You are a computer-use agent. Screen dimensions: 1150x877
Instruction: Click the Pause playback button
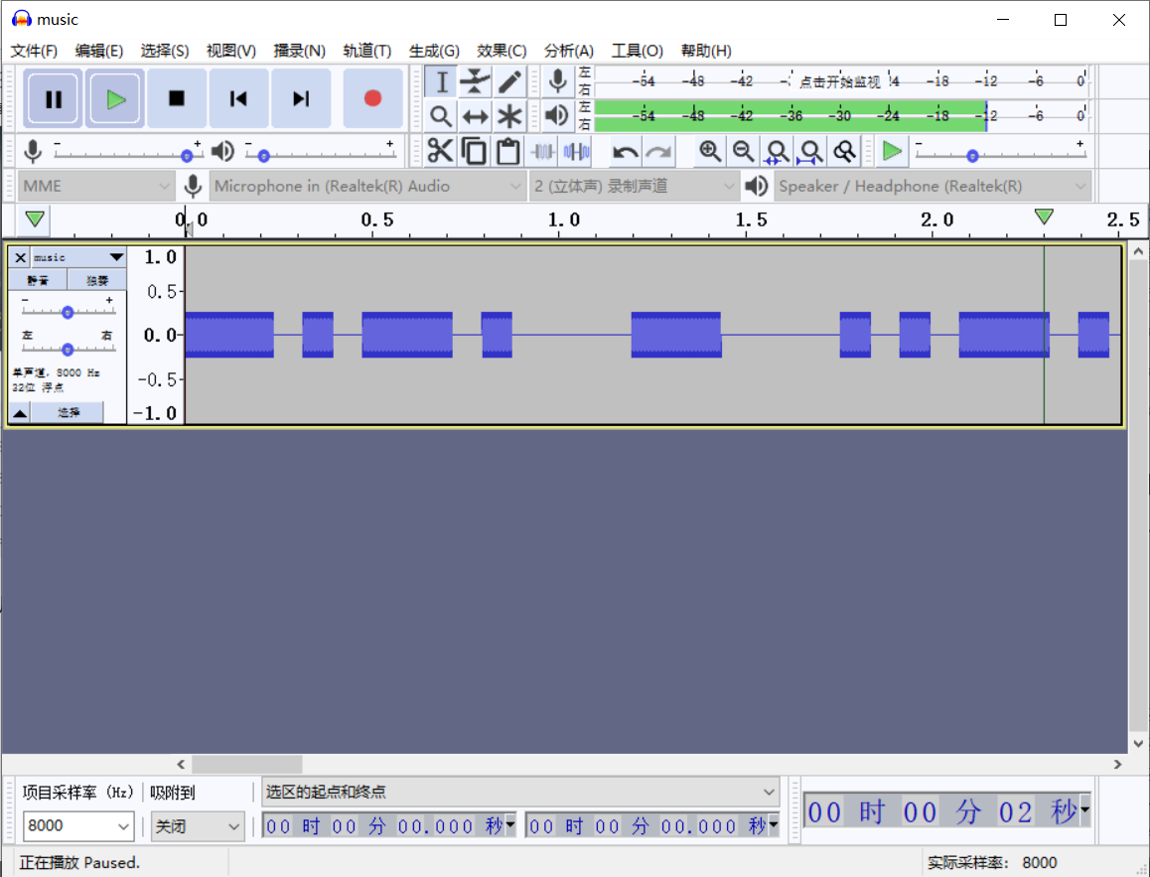(53, 98)
